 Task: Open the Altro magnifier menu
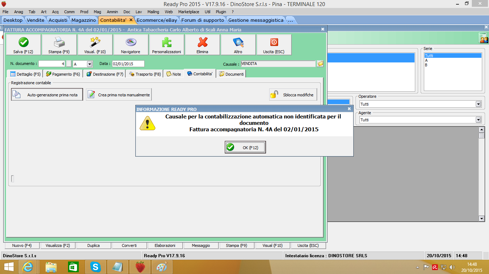[238, 45]
